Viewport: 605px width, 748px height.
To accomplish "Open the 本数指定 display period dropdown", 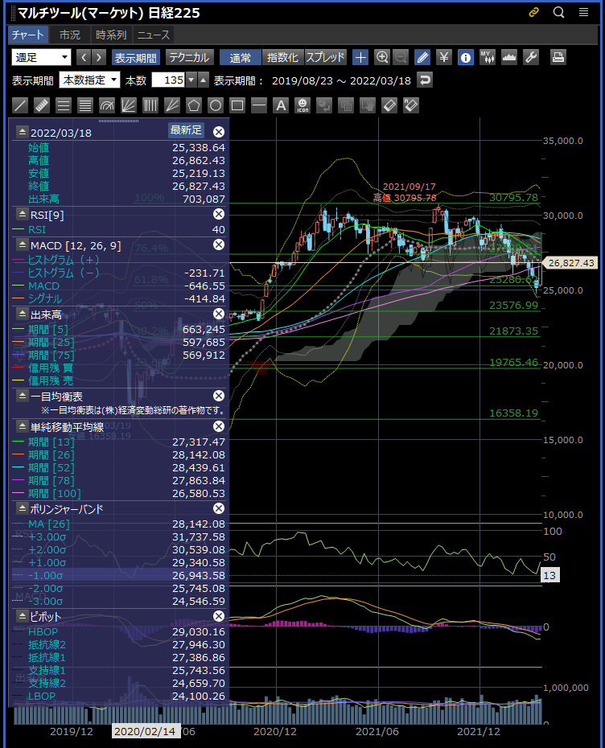I will [89, 80].
